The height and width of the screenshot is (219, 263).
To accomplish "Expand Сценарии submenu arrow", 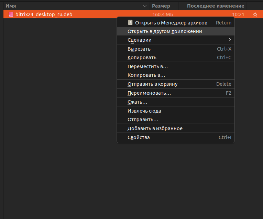I will (230, 40).
